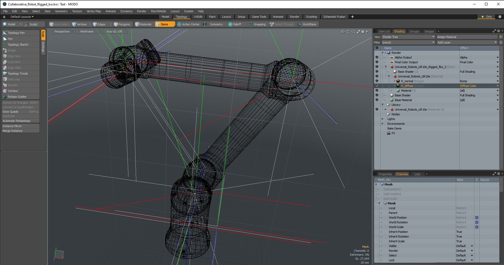Open viewport settings gear icon

click(x=363, y=32)
